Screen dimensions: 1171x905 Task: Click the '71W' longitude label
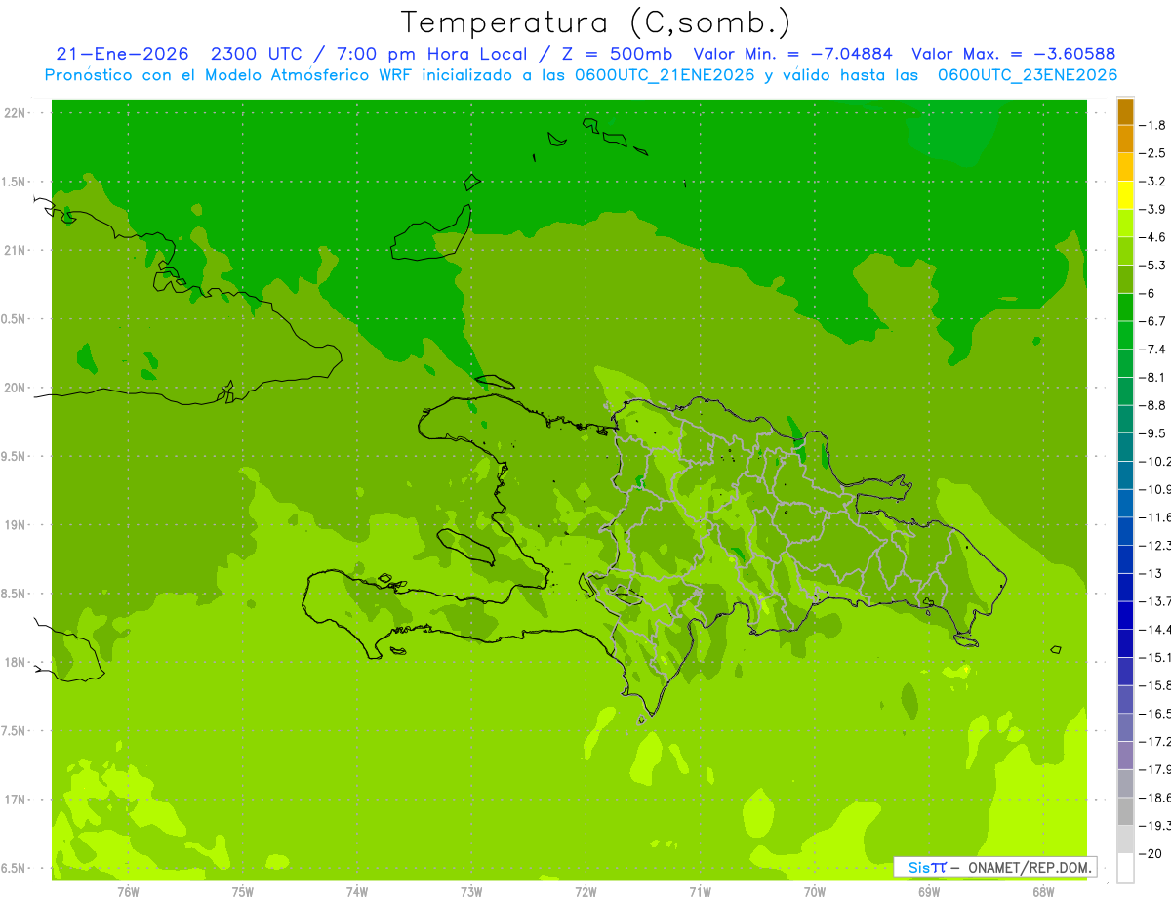pos(699,891)
